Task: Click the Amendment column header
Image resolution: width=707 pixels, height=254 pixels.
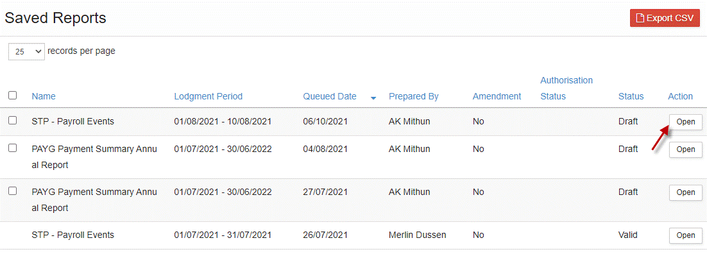Action: (497, 96)
